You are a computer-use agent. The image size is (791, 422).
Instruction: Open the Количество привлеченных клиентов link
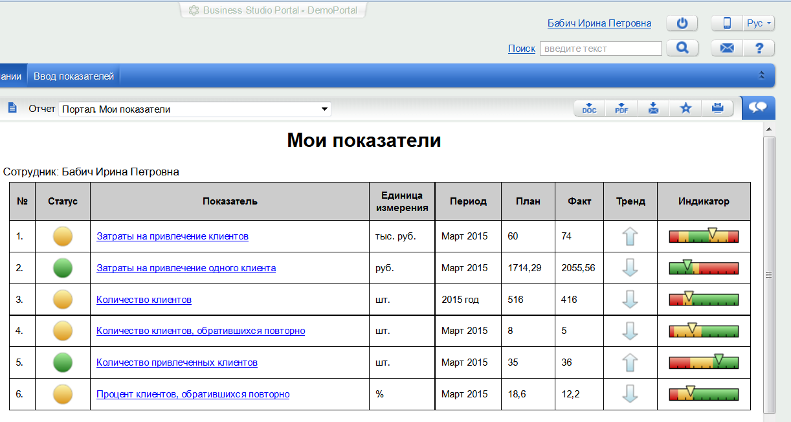(x=177, y=362)
